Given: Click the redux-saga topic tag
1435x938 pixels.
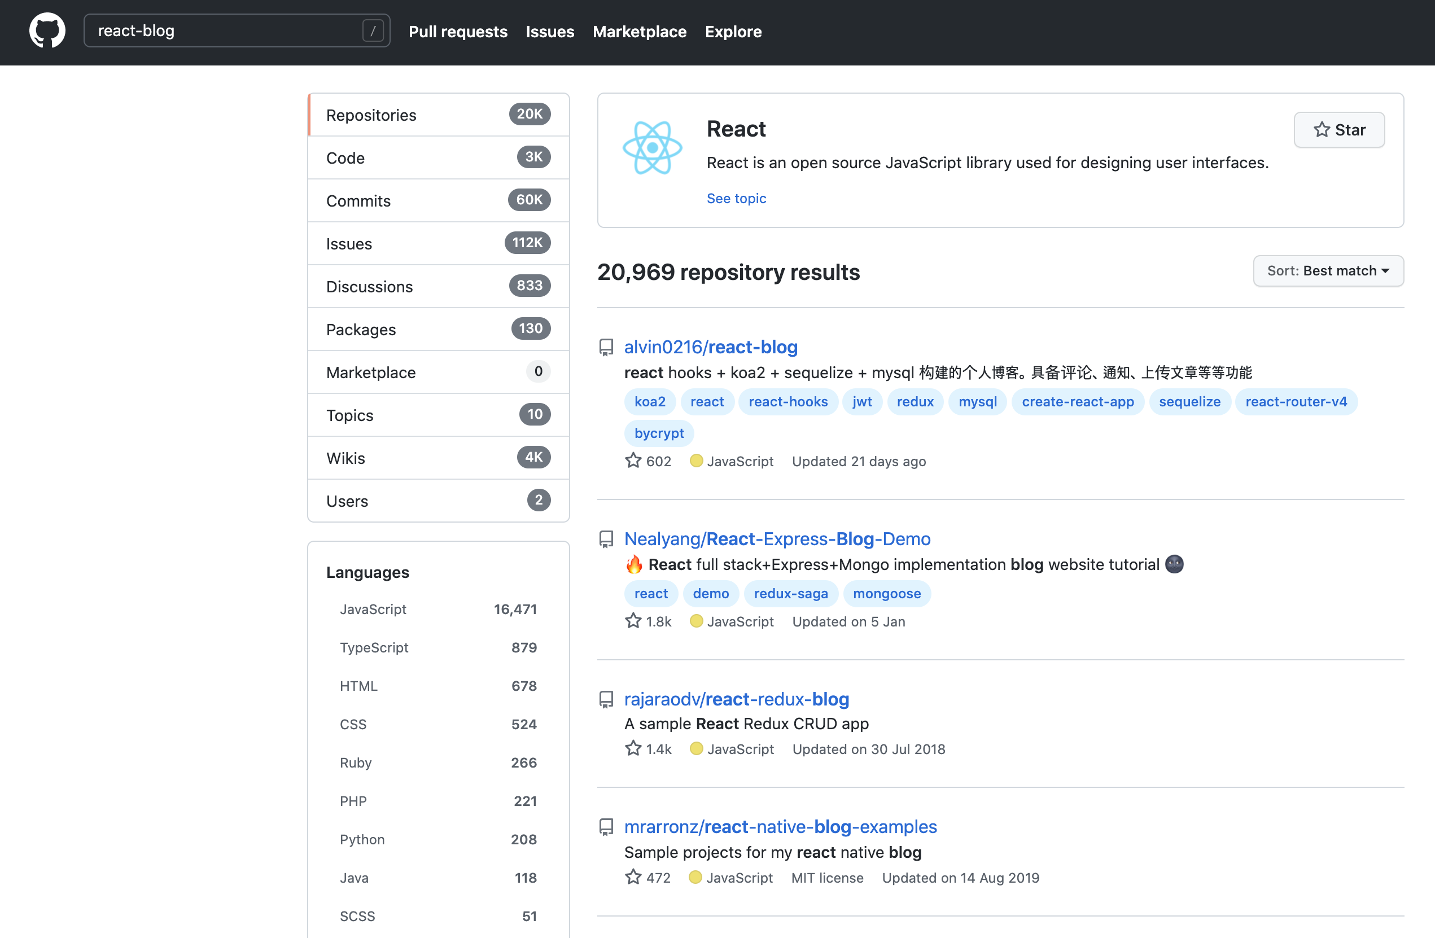Looking at the screenshot, I should coord(790,593).
